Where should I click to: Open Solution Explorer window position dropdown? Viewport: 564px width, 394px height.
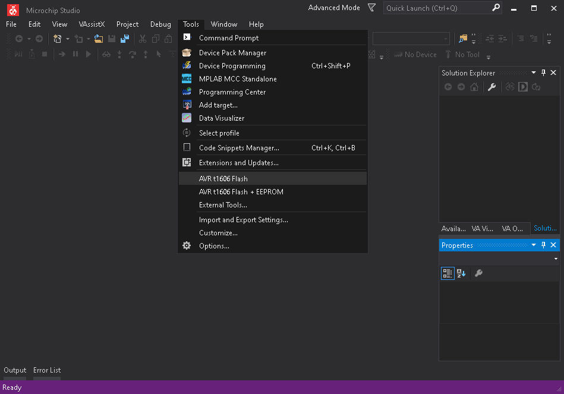[x=534, y=73]
